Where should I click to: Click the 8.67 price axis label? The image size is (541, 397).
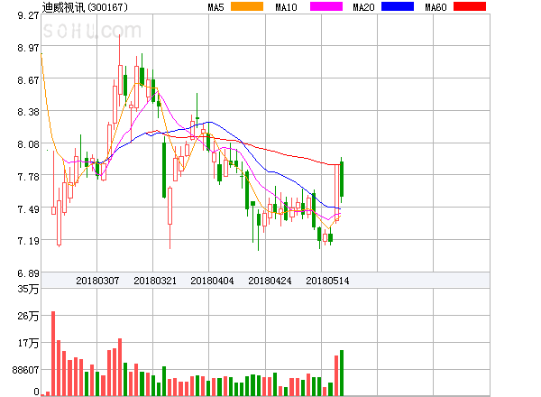pyautogui.click(x=28, y=80)
